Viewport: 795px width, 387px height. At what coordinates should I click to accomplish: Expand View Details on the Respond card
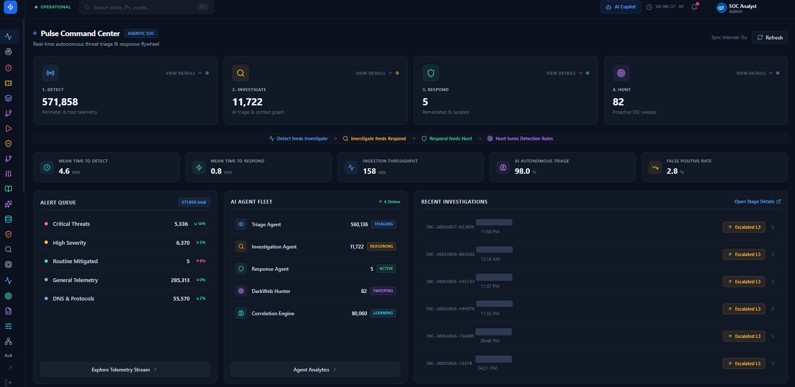(564, 73)
